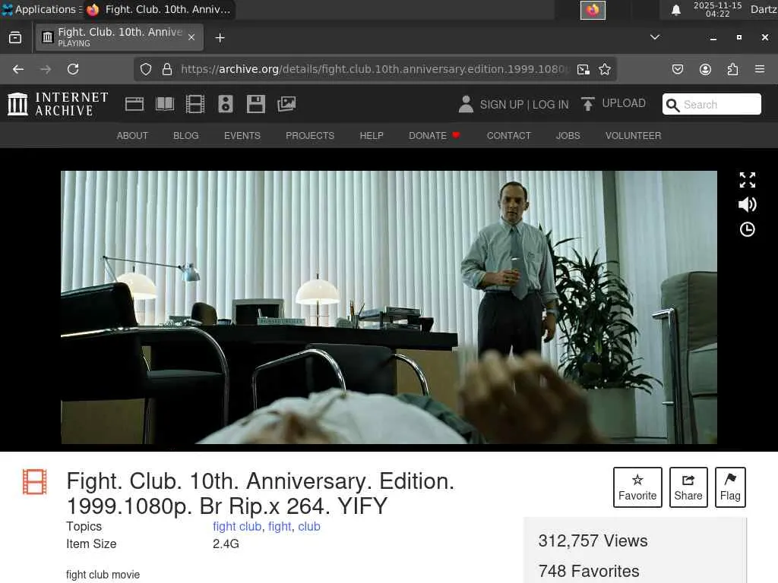Click the Favorite star button
778x583 pixels.
637,487
